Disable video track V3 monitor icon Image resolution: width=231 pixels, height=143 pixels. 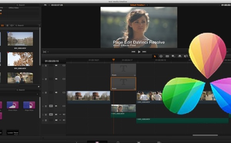click(64, 79)
